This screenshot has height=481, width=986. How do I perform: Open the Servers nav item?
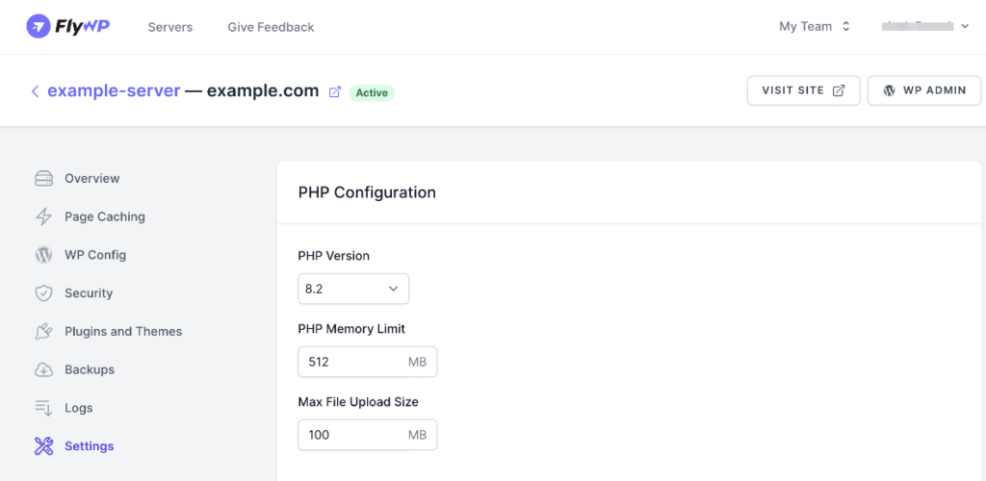coord(170,27)
